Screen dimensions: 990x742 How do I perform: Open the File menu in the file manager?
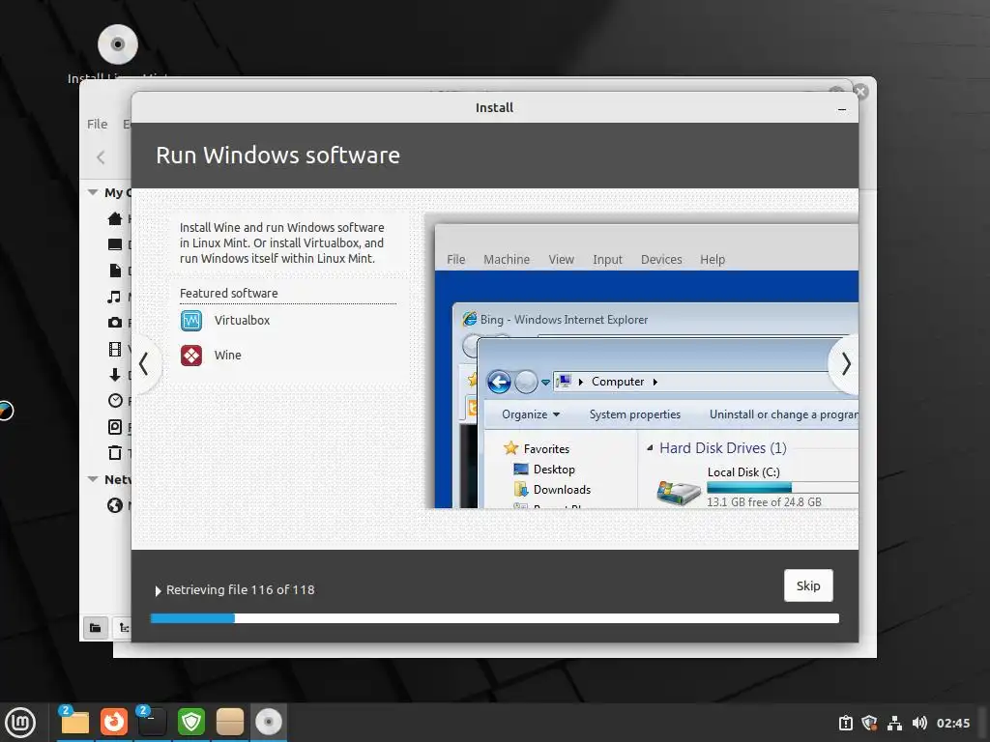click(x=98, y=125)
